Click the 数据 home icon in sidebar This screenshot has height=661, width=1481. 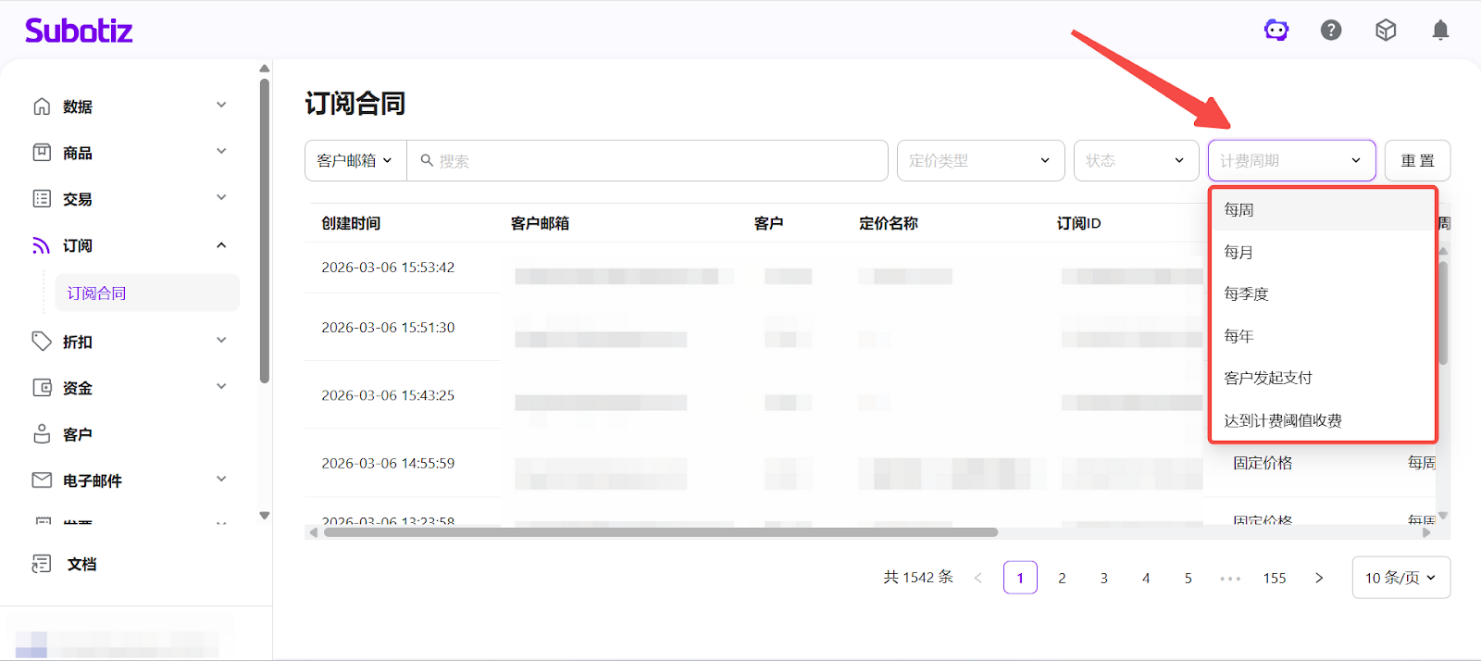42,106
